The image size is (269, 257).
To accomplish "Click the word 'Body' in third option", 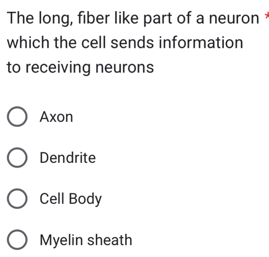I will tap(85, 199).
